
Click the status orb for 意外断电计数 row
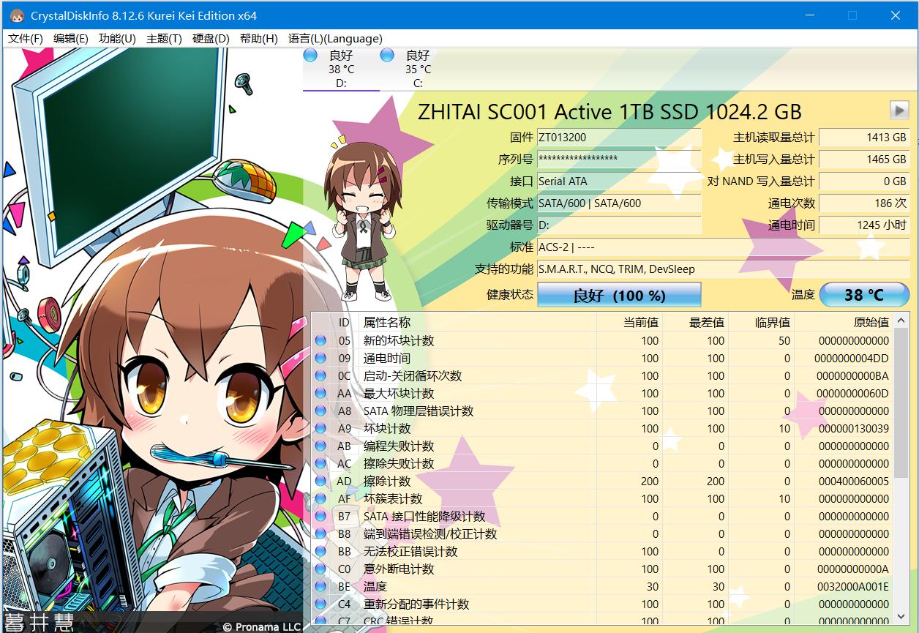pyautogui.click(x=320, y=569)
